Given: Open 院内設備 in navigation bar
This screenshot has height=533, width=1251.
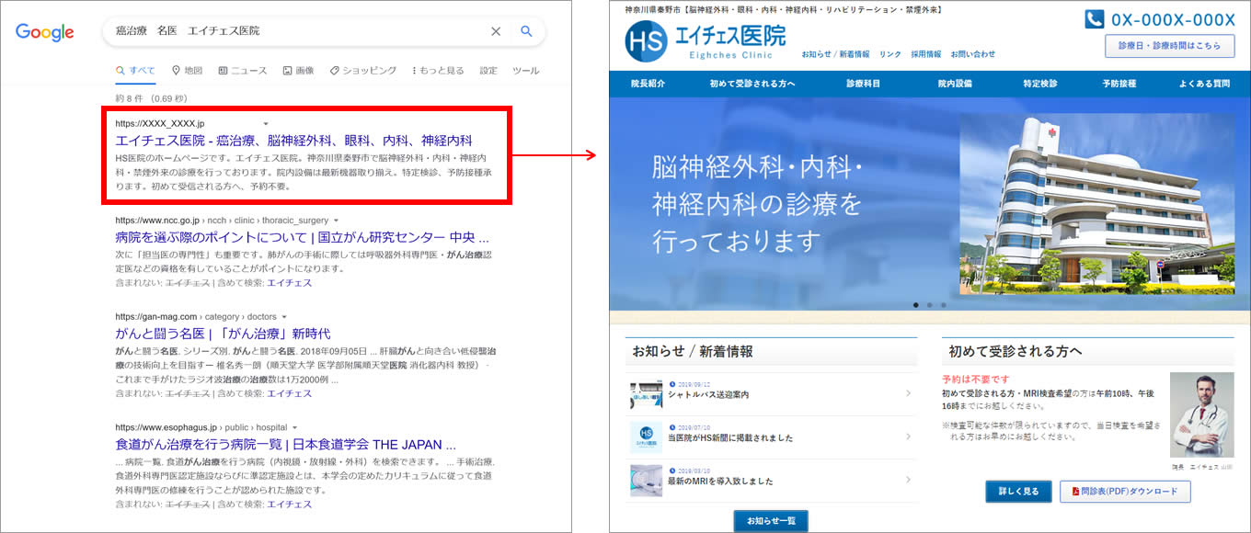Looking at the screenshot, I should tap(955, 84).
